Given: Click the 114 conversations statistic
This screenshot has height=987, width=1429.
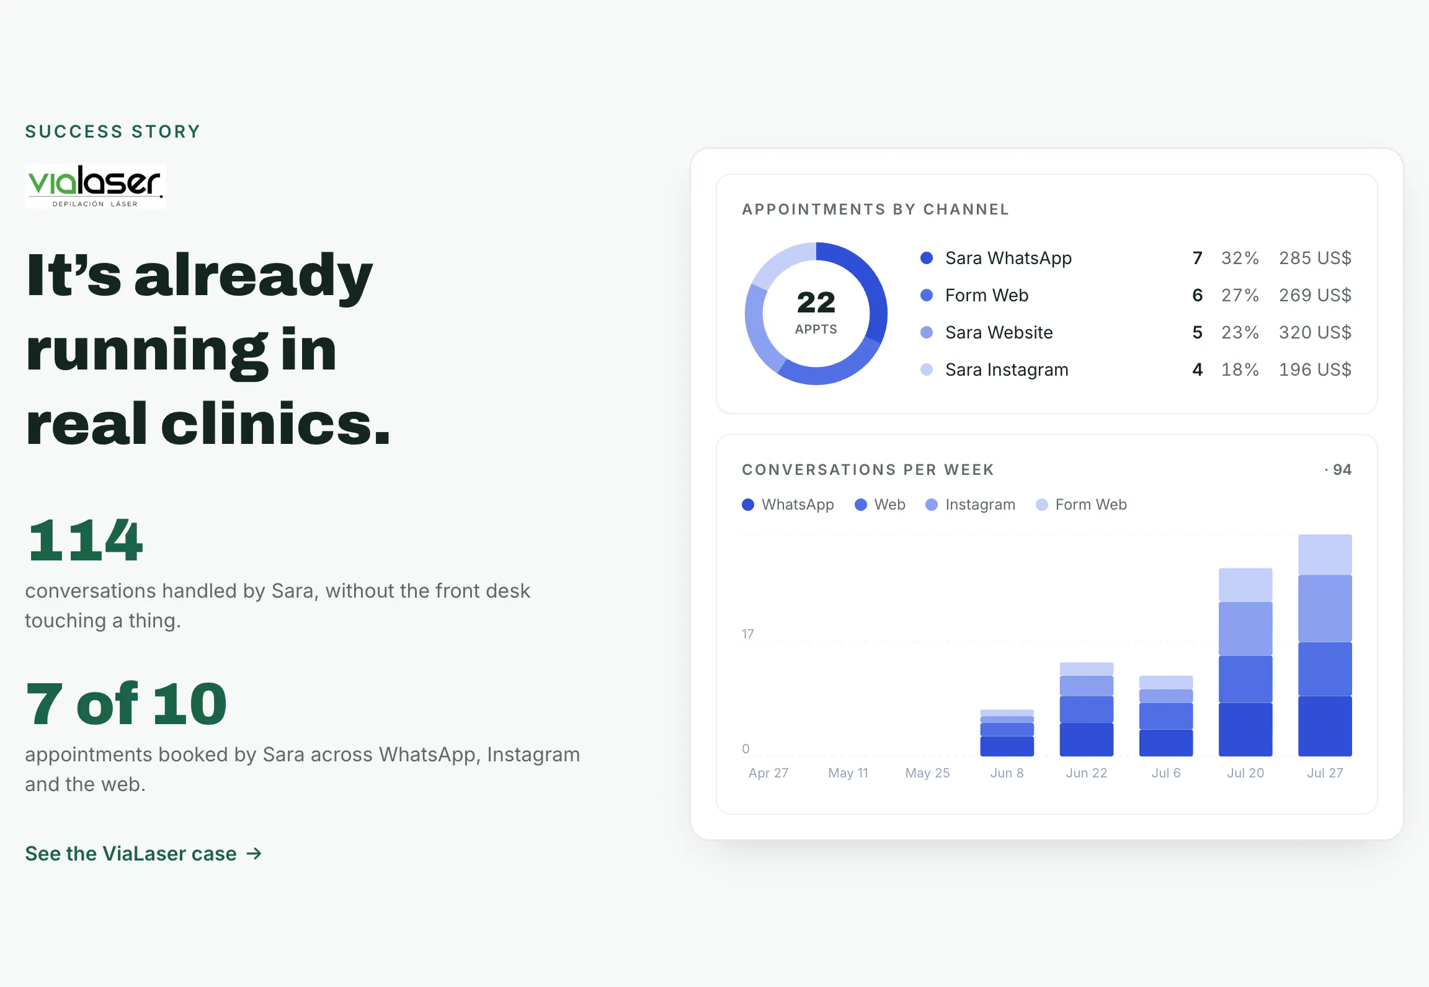Looking at the screenshot, I should pos(86,541).
